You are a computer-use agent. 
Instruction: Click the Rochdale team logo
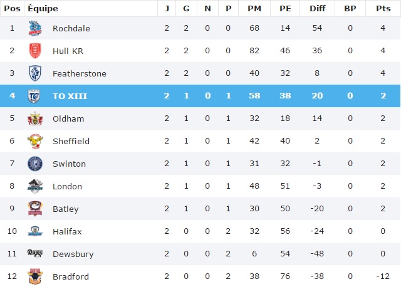pyautogui.click(x=35, y=28)
